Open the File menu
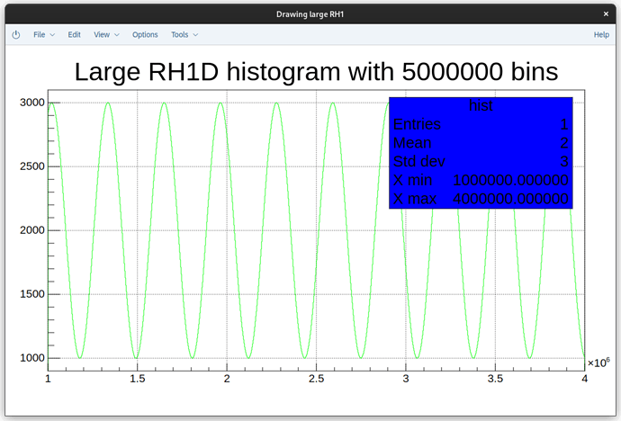This screenshot has height=421, width=621. click(x=39, y=34)
